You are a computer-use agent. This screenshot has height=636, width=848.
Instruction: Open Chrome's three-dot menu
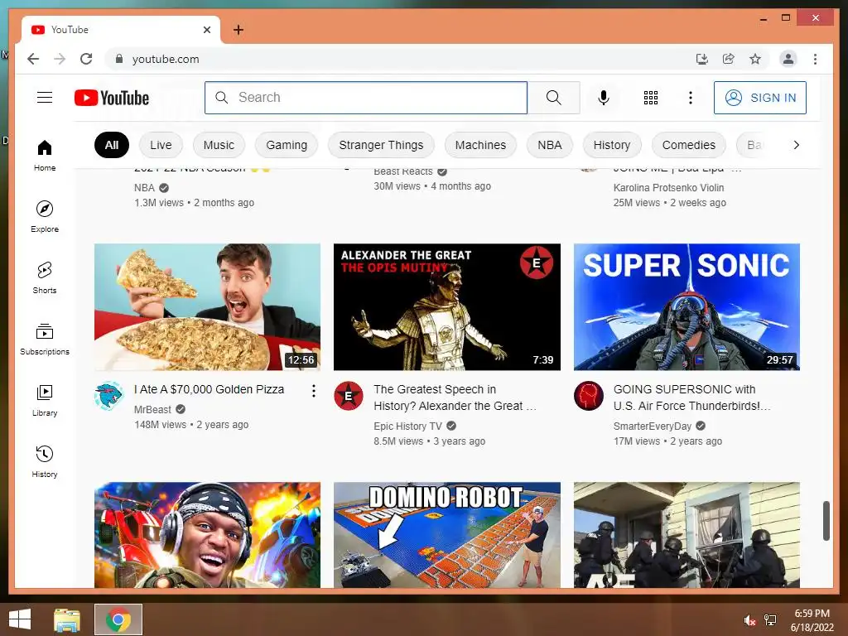pos(815,59)
